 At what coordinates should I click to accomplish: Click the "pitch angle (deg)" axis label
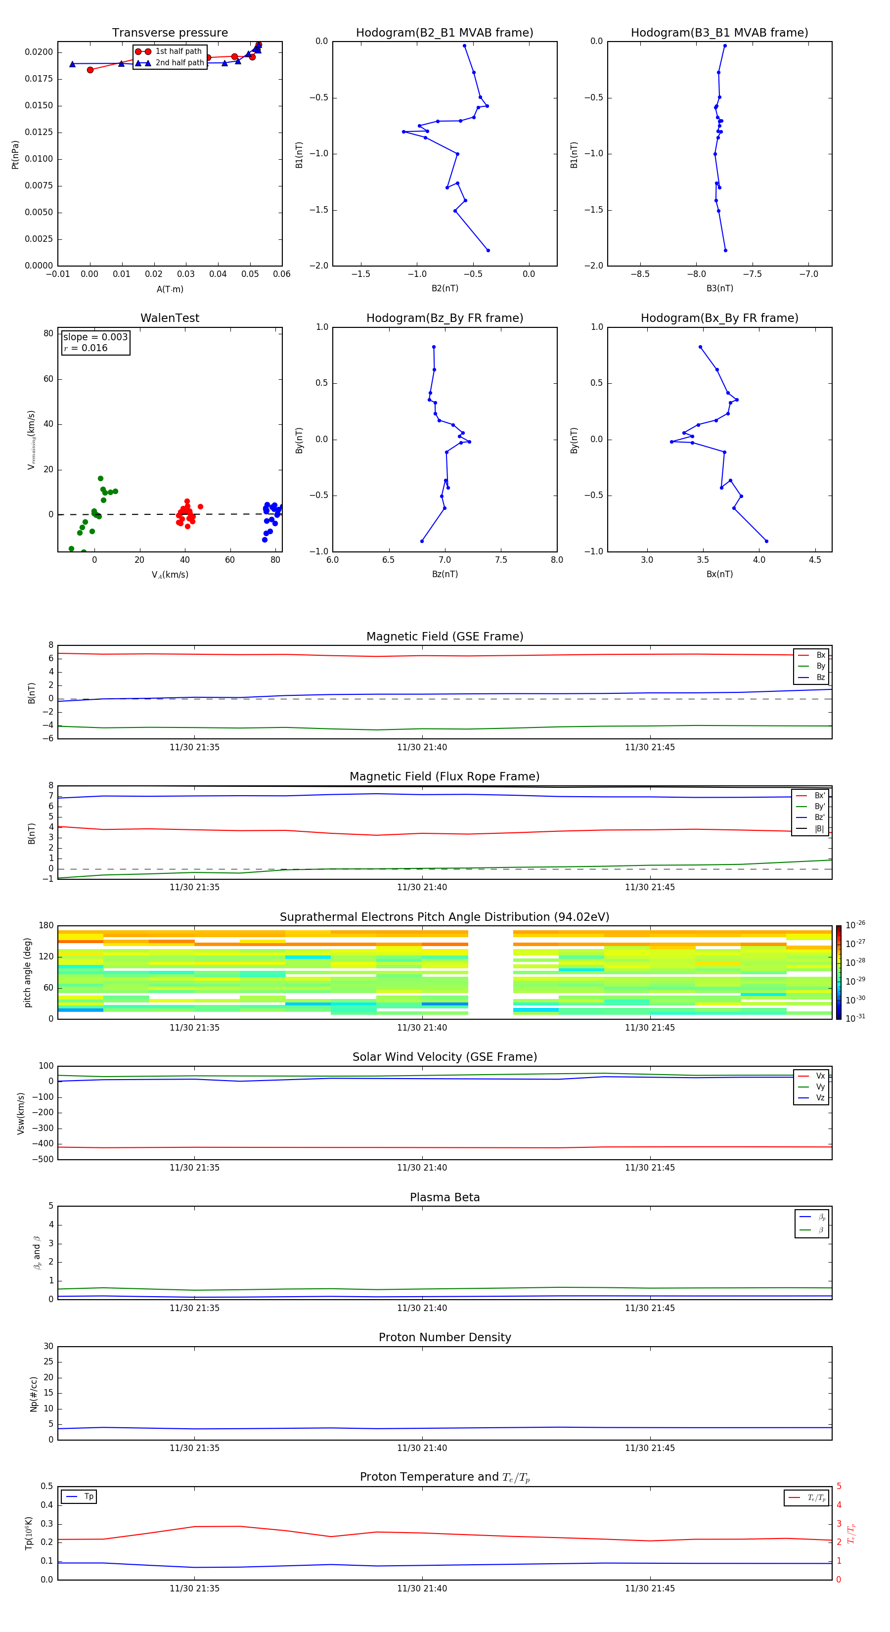[x=27, y=972]
